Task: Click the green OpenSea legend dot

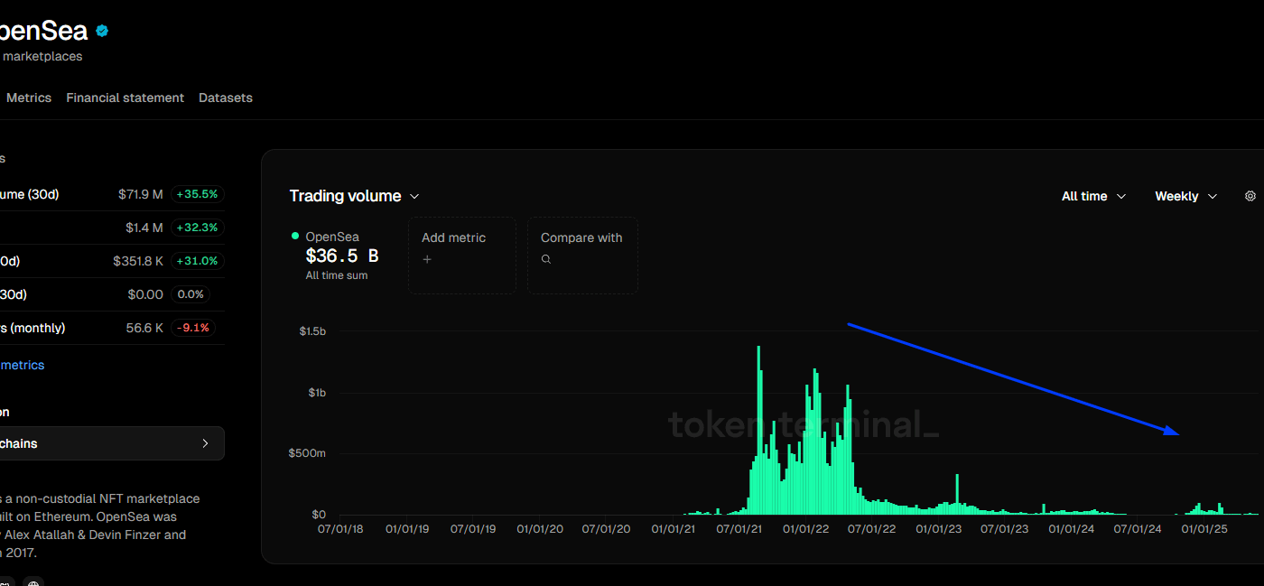Action: [295, 236]
